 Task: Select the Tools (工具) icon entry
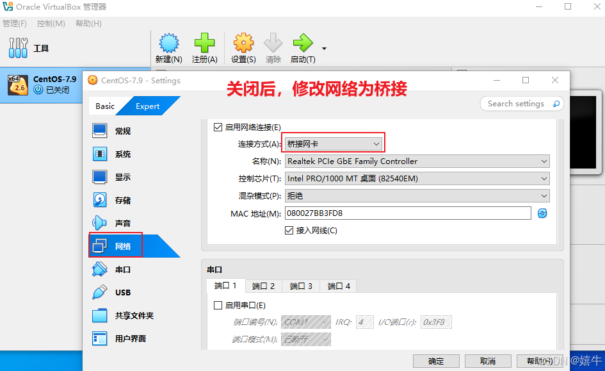[x=18, y=48]
